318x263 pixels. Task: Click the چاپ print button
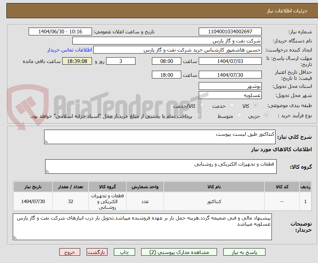(124, 252)
